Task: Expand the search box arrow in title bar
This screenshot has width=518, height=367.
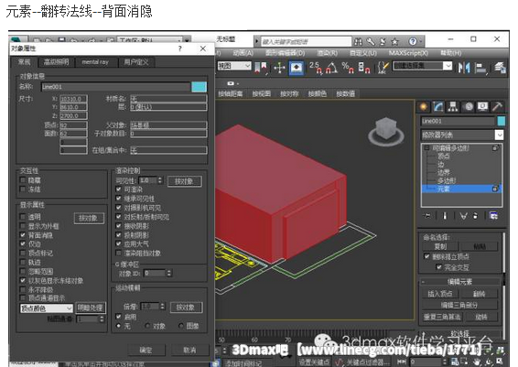Action: [x=256, y=41]
